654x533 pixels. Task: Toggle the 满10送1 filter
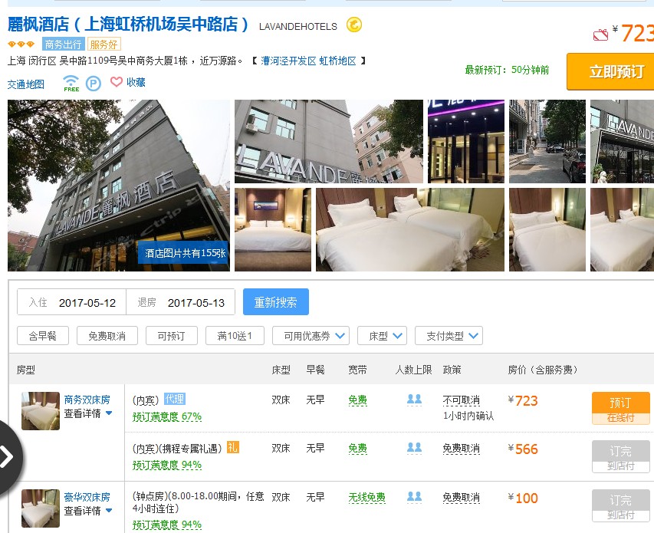[x=235, y=336]
